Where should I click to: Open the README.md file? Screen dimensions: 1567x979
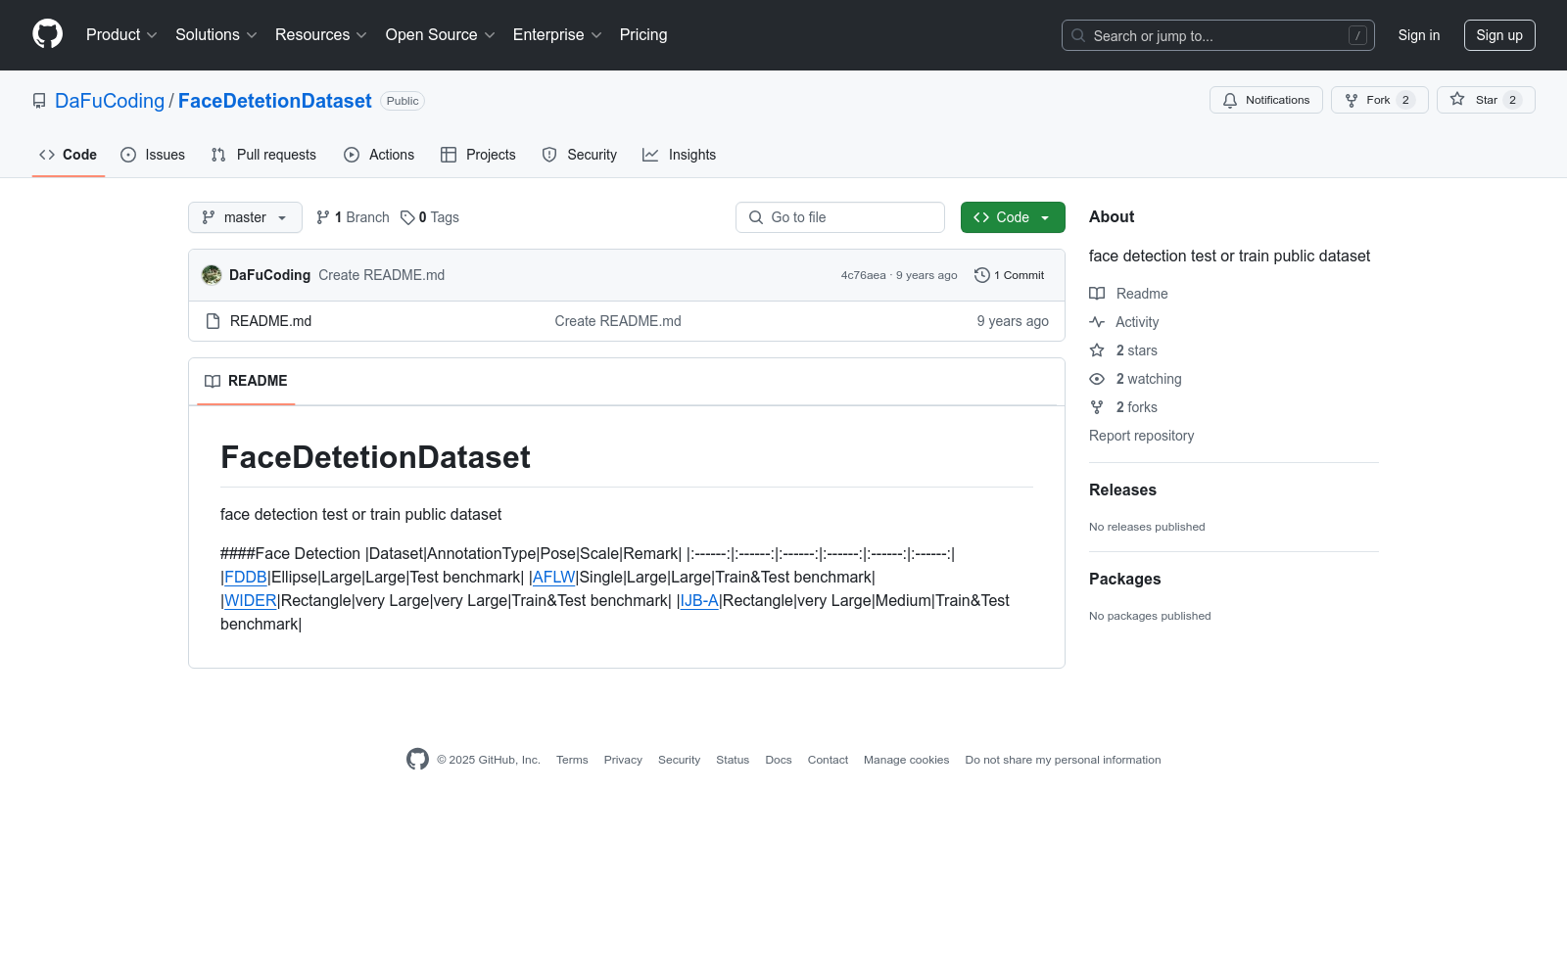(270, 321)
